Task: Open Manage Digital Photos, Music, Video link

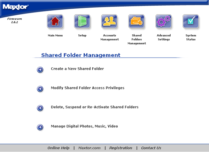Action: click(x=84, y=126)
